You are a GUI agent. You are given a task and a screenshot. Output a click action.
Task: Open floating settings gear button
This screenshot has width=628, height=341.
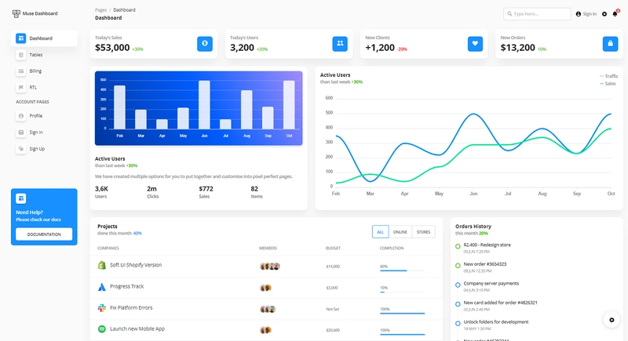(612, 320)
